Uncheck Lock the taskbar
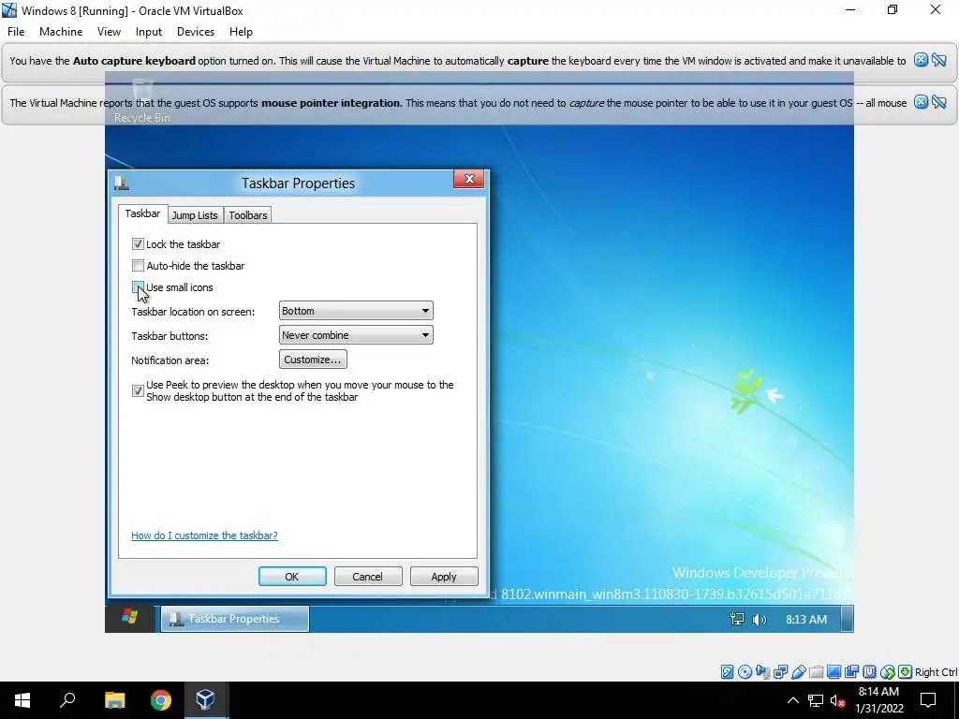This screenshot has width=959, height=719. point(138,244)
